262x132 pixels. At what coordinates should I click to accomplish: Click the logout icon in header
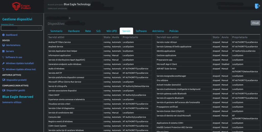click(x=257, y=6)
